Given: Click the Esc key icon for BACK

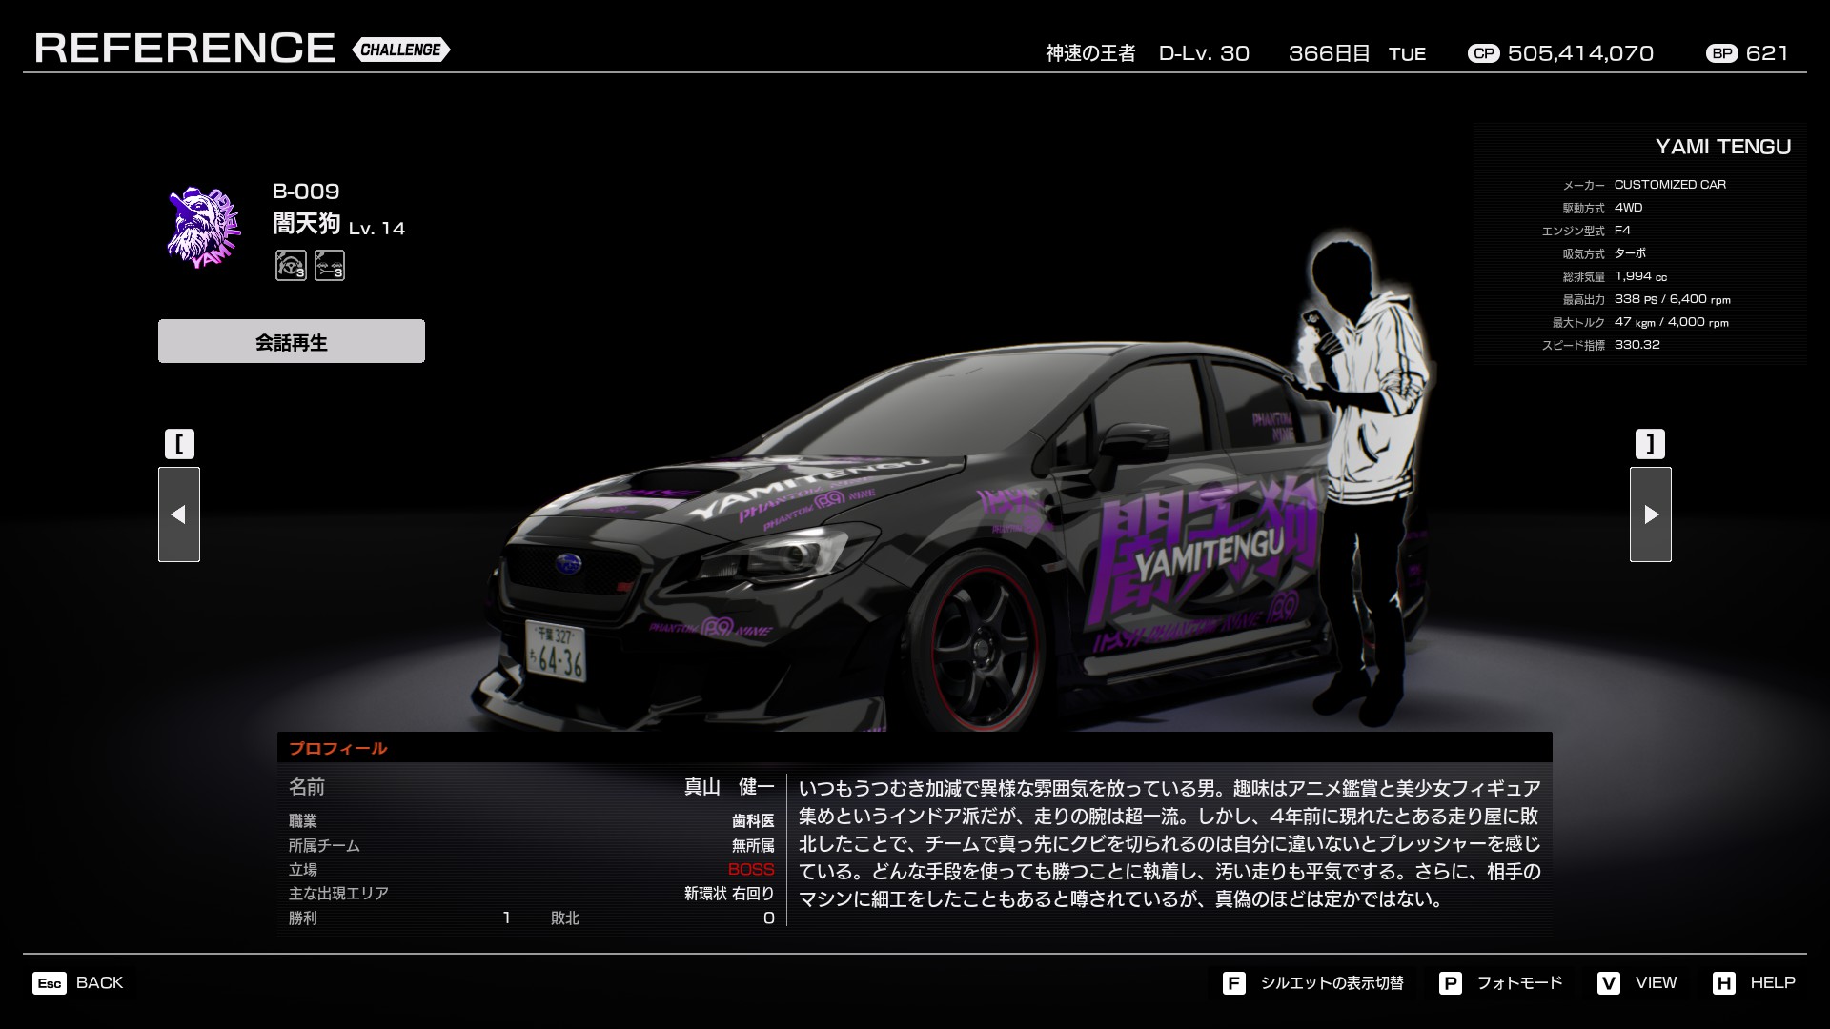Looking at the screenshot, I should tap(50, 983).
